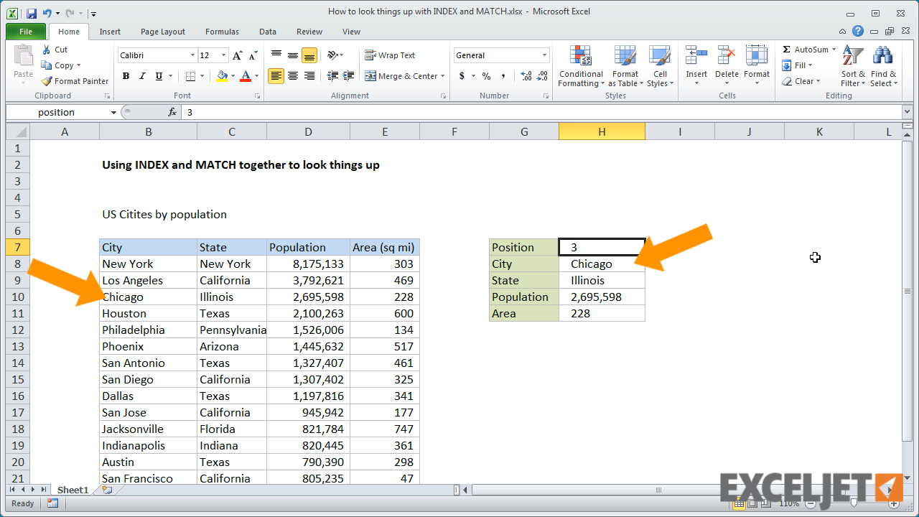The height and width of the screenshot is (517, 919).
Task: Open Format as Table gallery
Action: [x=625, y=66]
